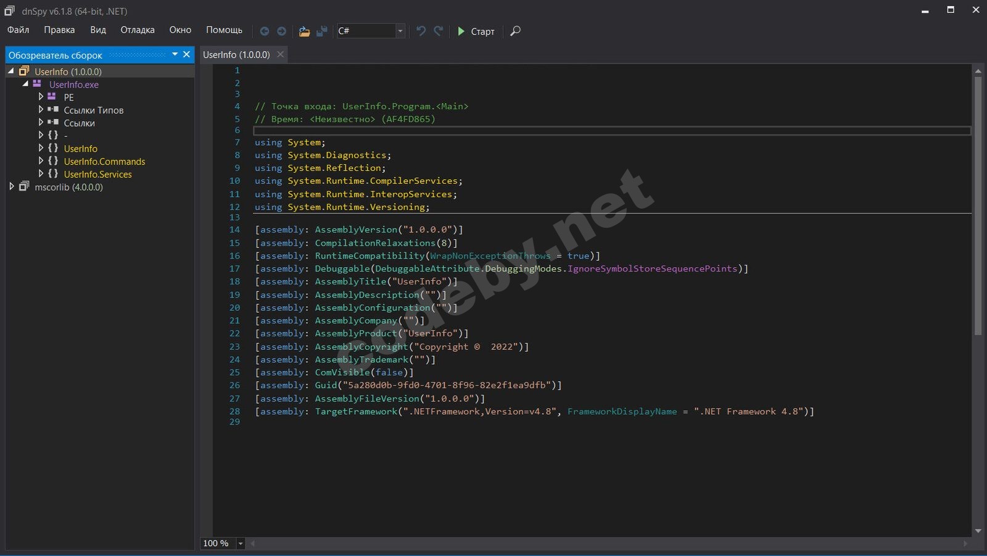Click the navigate forward arrow icon
The image size is (987, 556).
coord(281,31)
